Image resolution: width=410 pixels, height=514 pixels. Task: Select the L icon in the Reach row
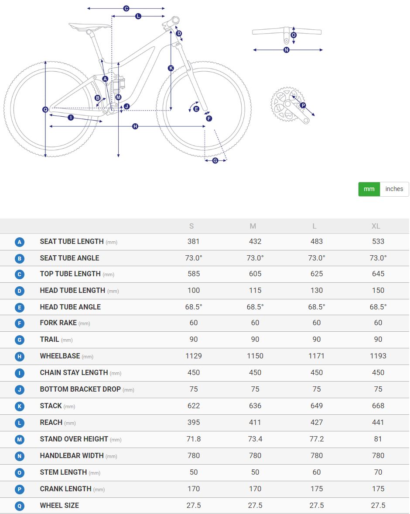[x=20, y=423]
